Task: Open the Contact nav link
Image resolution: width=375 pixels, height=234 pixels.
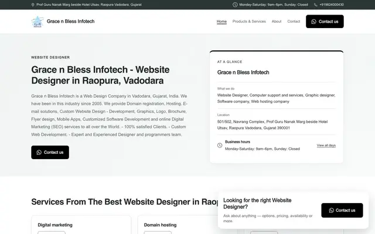Action: click(x=294, y=22)
